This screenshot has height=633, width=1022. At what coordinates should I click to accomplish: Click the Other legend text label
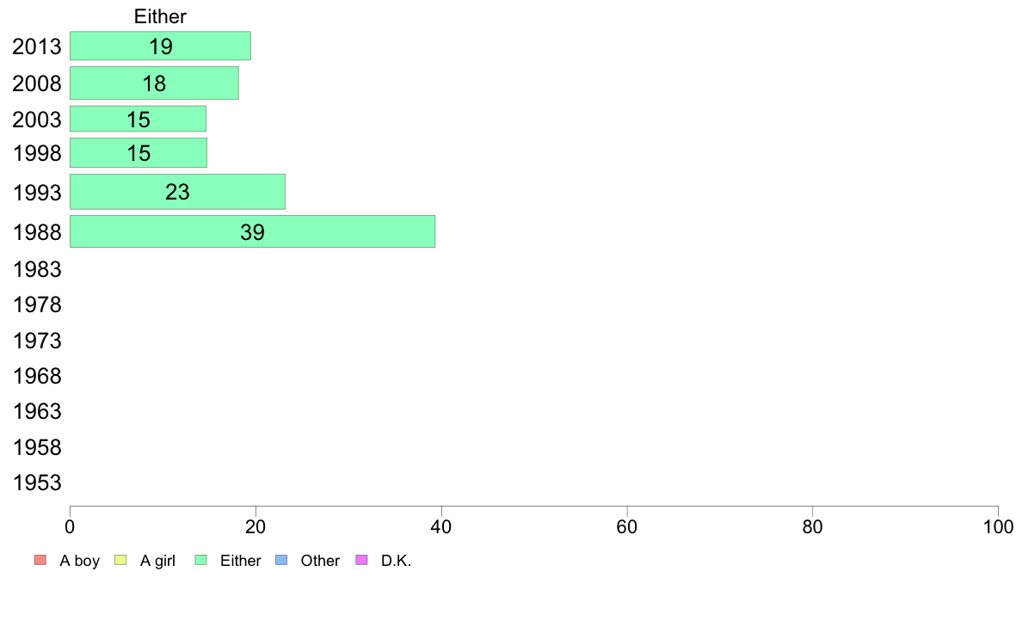[x=320, y=561]
